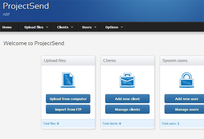This screenshot has height=139, width=204.
Task: Click the Total files: 0 text
Action: pyautogui.click(x=51, y=123)
